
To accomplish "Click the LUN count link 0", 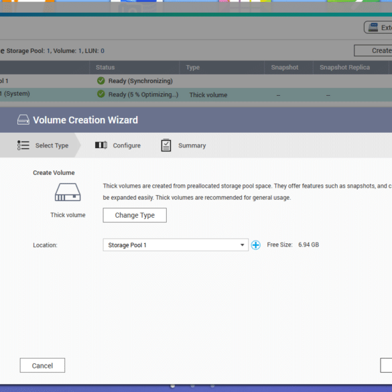I will [103, 51].
